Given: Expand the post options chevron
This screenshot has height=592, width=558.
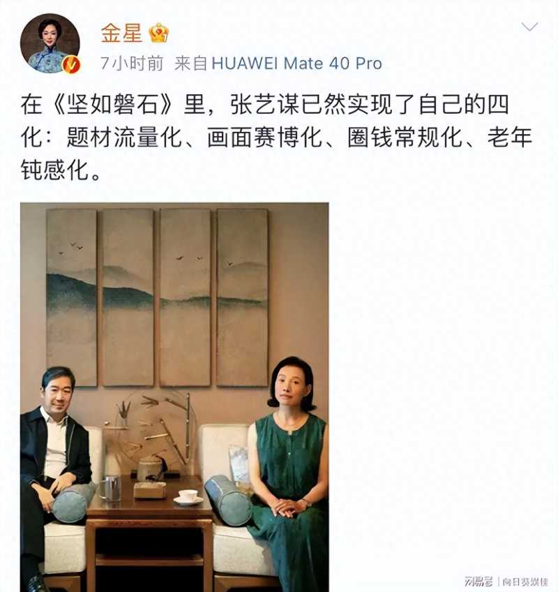Looking at the screenshot, I should tap(529, 27).
